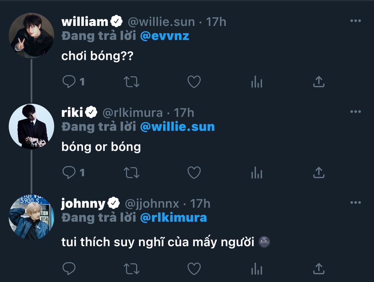View analytics for johnny's tweet
Viewport: 374px width, 282px height.
(257, 269)
